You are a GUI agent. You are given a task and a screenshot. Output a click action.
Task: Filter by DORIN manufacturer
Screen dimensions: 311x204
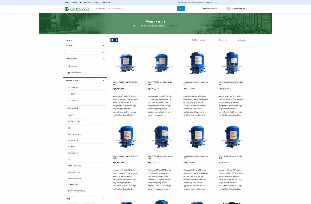(x=73, y=94)
